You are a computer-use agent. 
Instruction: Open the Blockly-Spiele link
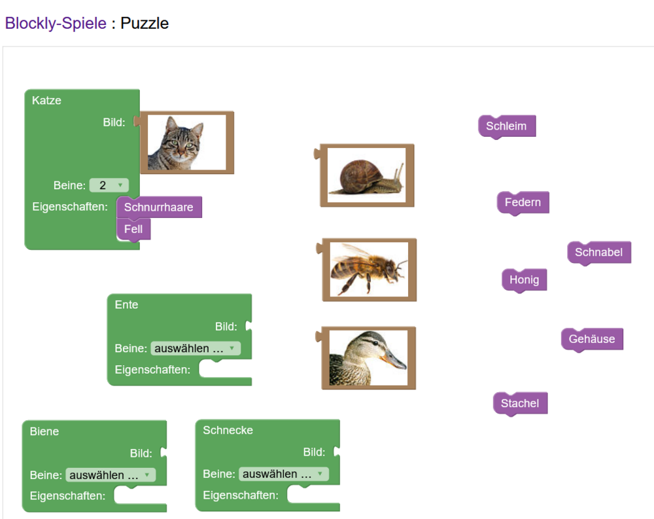point(56,24)
